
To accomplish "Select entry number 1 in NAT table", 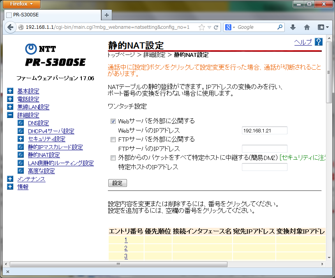I will pos(126,240).
